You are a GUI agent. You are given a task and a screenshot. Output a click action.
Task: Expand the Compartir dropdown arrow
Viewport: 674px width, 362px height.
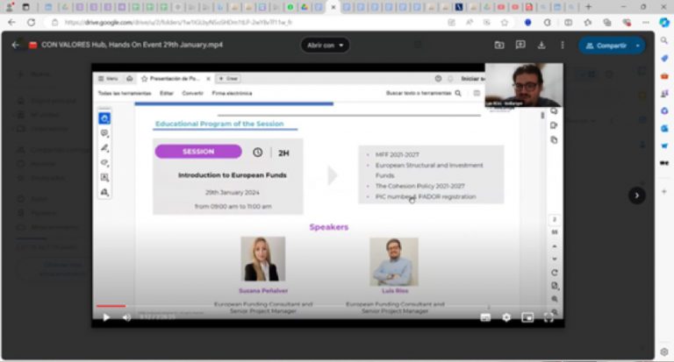click(638, 45)
